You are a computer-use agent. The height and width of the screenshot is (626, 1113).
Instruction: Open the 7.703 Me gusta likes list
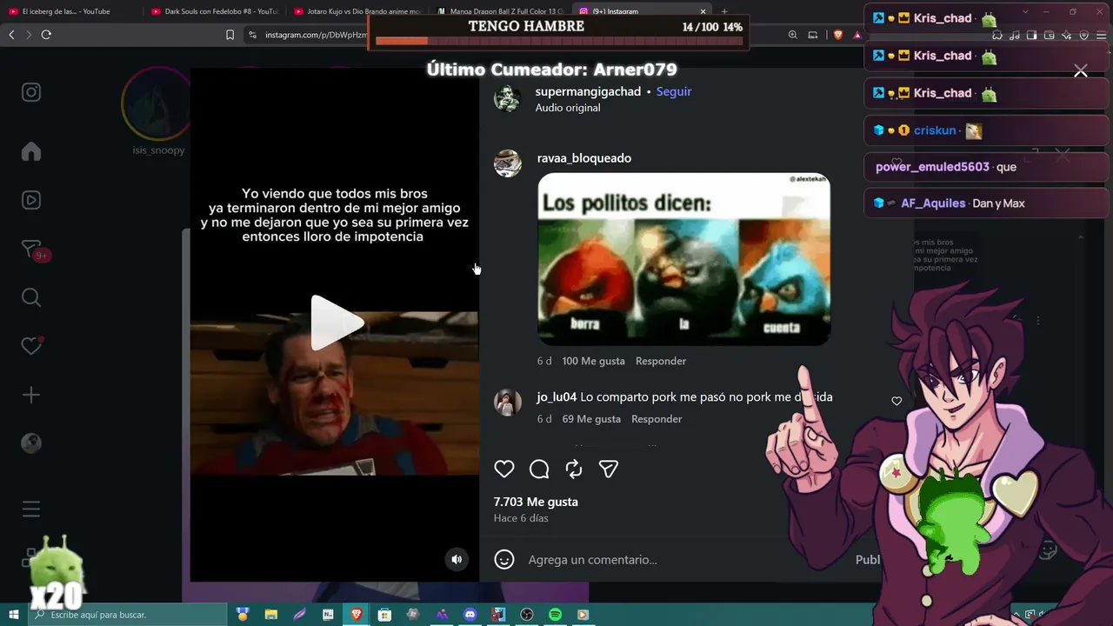(x=536, y=502)
